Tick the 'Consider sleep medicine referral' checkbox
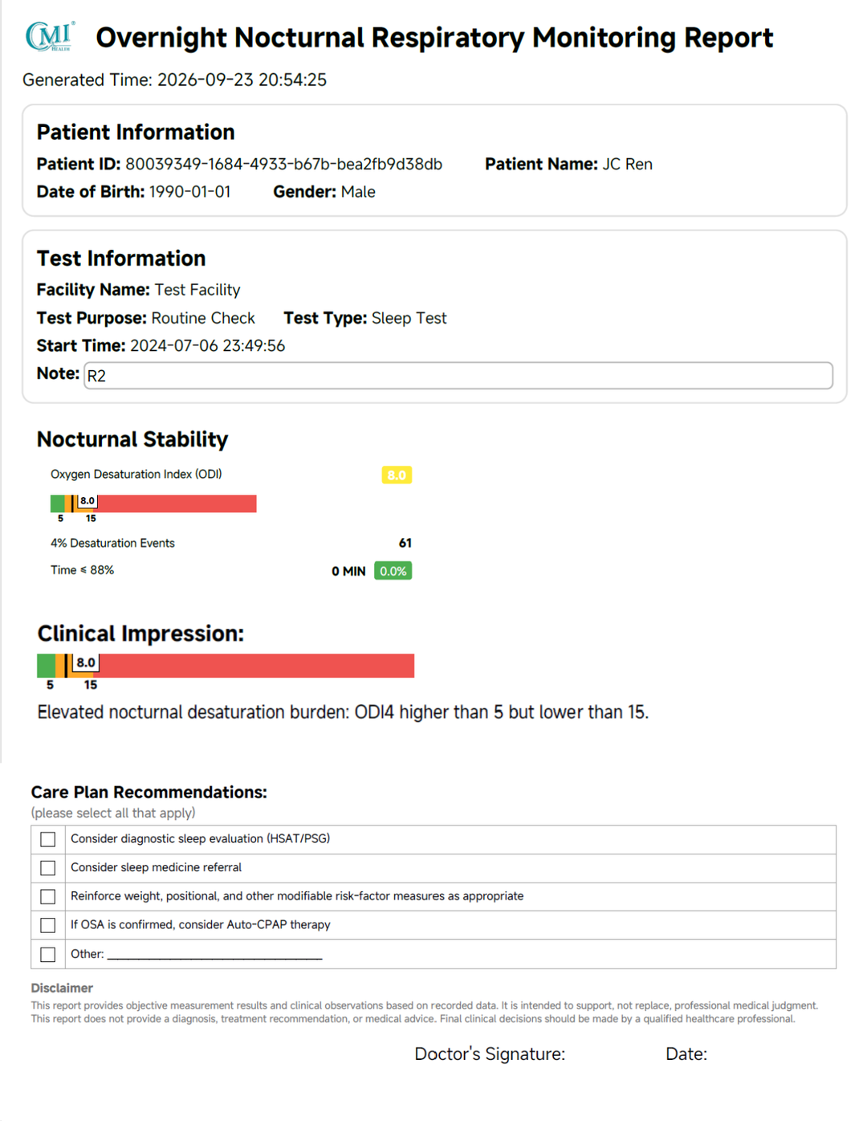Viewport: 867px width, 1121px height. coord(48,868)
